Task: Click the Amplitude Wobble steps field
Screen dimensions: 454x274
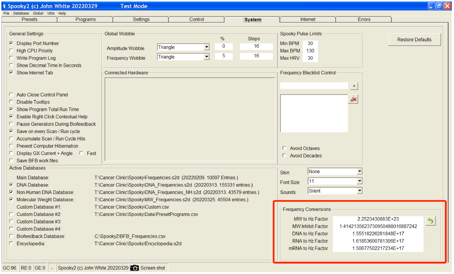Action: tap(256, 46)
